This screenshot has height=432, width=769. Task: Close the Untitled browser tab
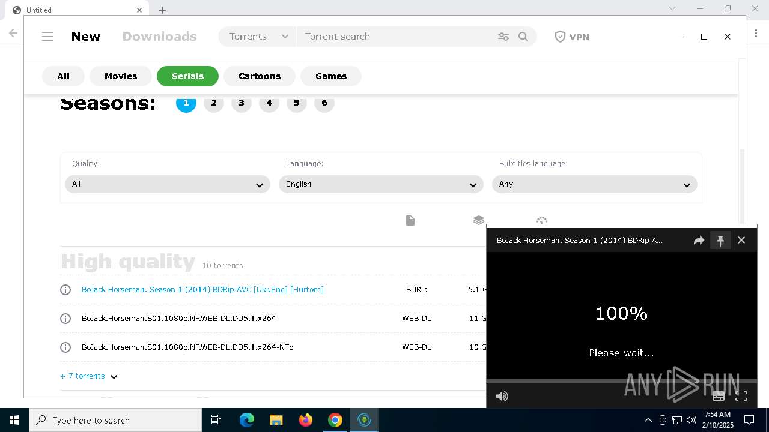tap(139, 10)
